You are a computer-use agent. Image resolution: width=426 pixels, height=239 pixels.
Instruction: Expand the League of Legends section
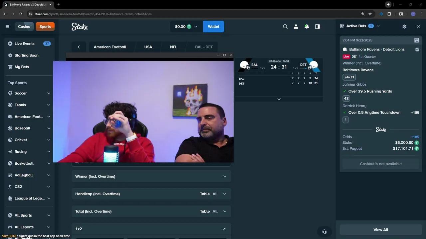[49, 198]
